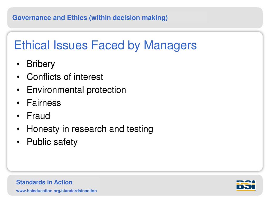270x203 pixels.
Task: Click Honesty in research and testing
Action: (x=90, y=129)
